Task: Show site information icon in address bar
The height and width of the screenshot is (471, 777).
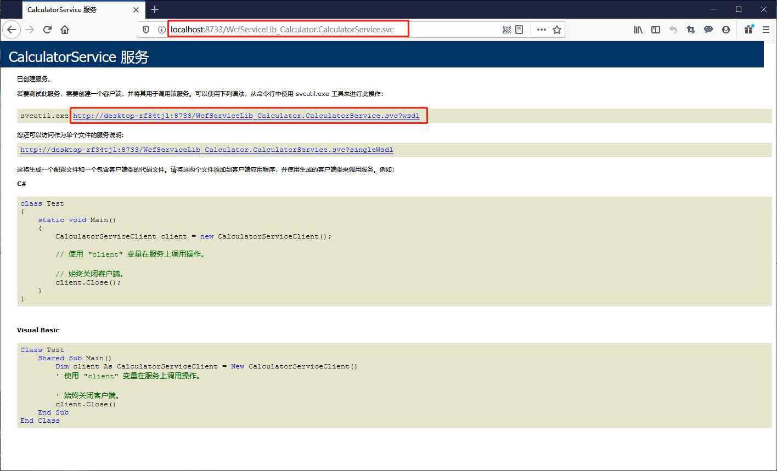Action: click(161, 30)
